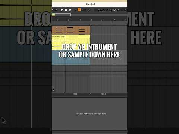Start playback with the Play button

62,10
